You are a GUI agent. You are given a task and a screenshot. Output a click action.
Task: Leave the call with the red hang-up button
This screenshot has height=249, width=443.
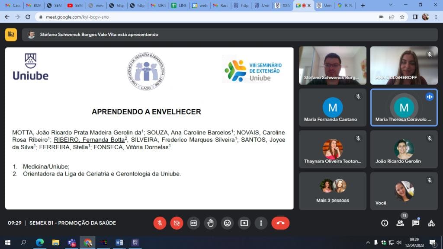tap(280, 223)
